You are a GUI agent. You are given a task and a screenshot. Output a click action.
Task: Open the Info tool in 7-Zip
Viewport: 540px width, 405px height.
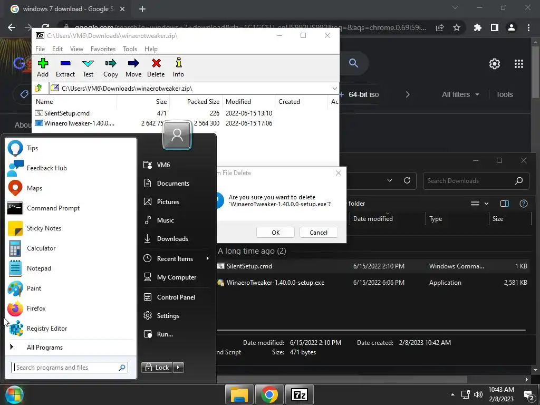pyautogui.click(x=178, y=67)
